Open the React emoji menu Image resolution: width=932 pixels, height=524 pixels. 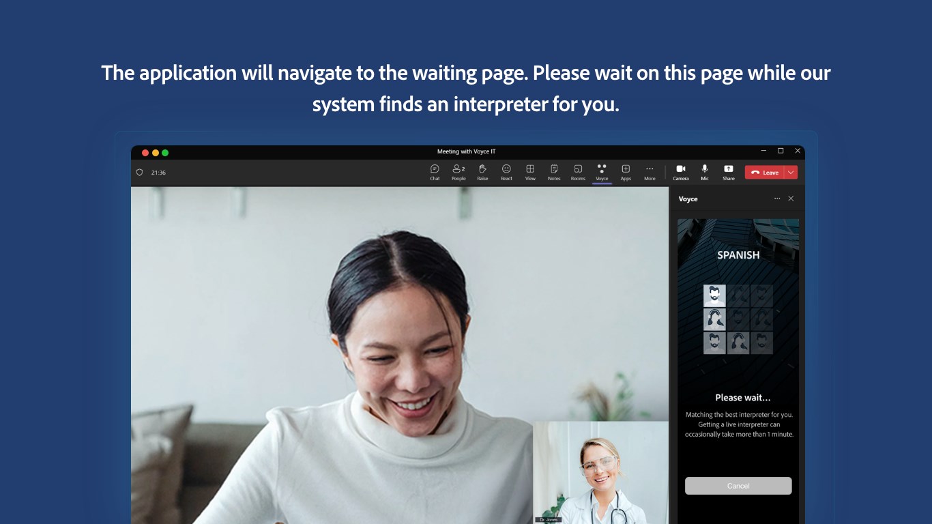[x=506, y=172]
